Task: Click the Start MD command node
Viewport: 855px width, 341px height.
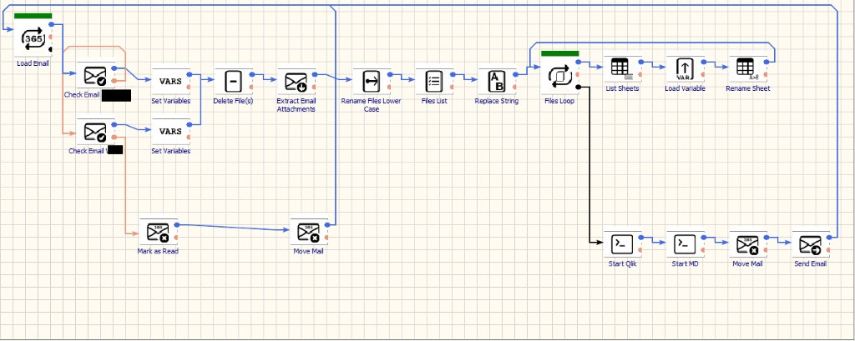Action: tap(685, 244)
